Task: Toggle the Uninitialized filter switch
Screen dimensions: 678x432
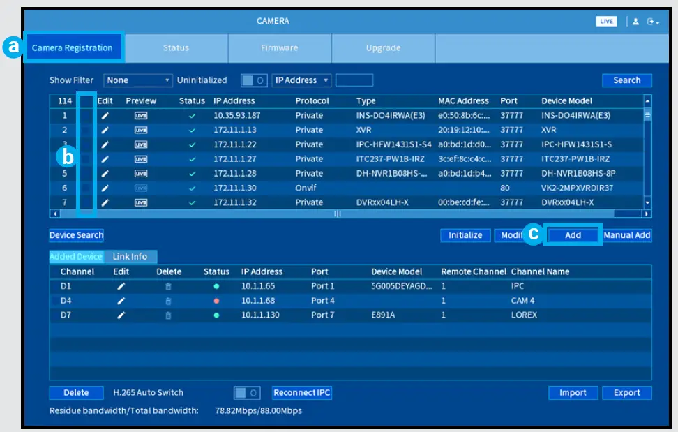Action: click(x=253, y=80)
